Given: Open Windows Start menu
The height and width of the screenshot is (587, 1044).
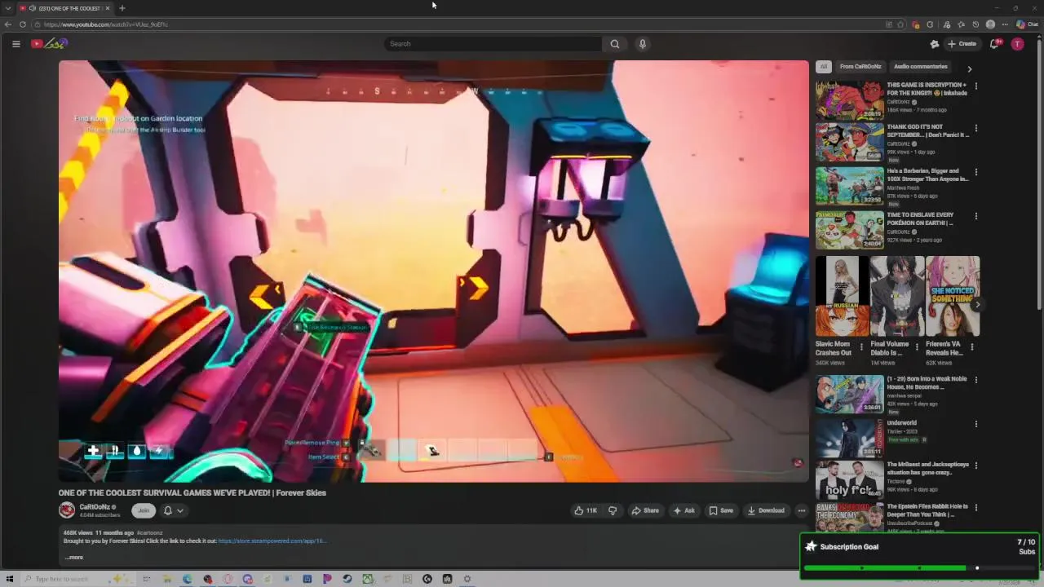Looking at the screenshot, I should (9, 579).
